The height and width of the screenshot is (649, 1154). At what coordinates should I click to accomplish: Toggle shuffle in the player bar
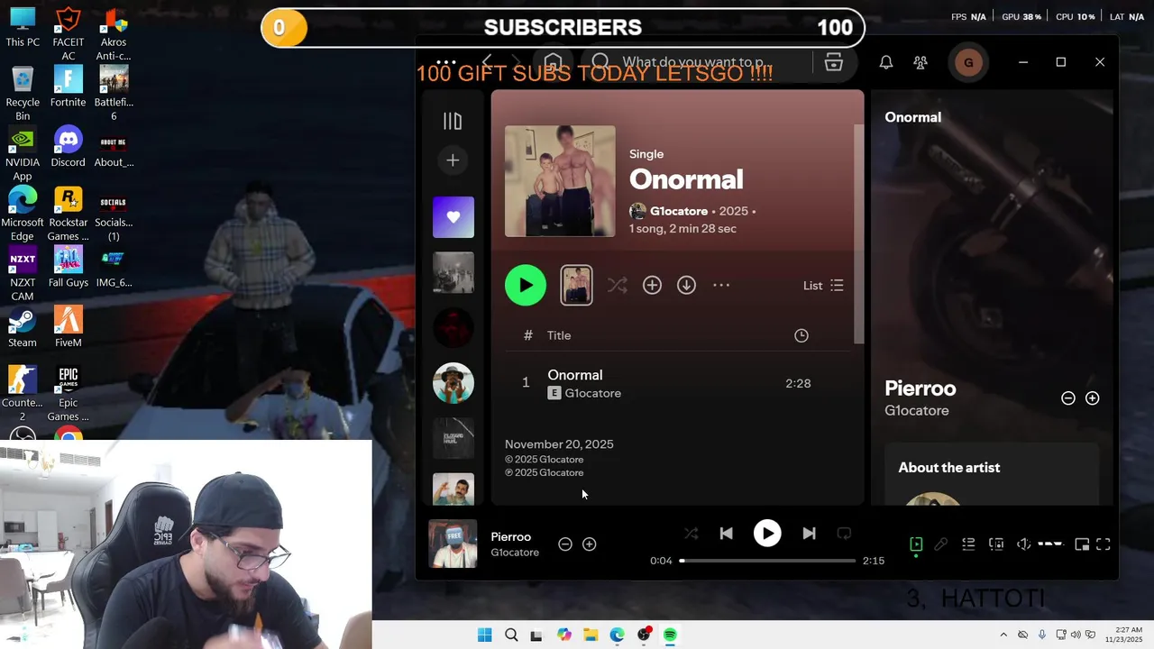click(x=691, y=534)
